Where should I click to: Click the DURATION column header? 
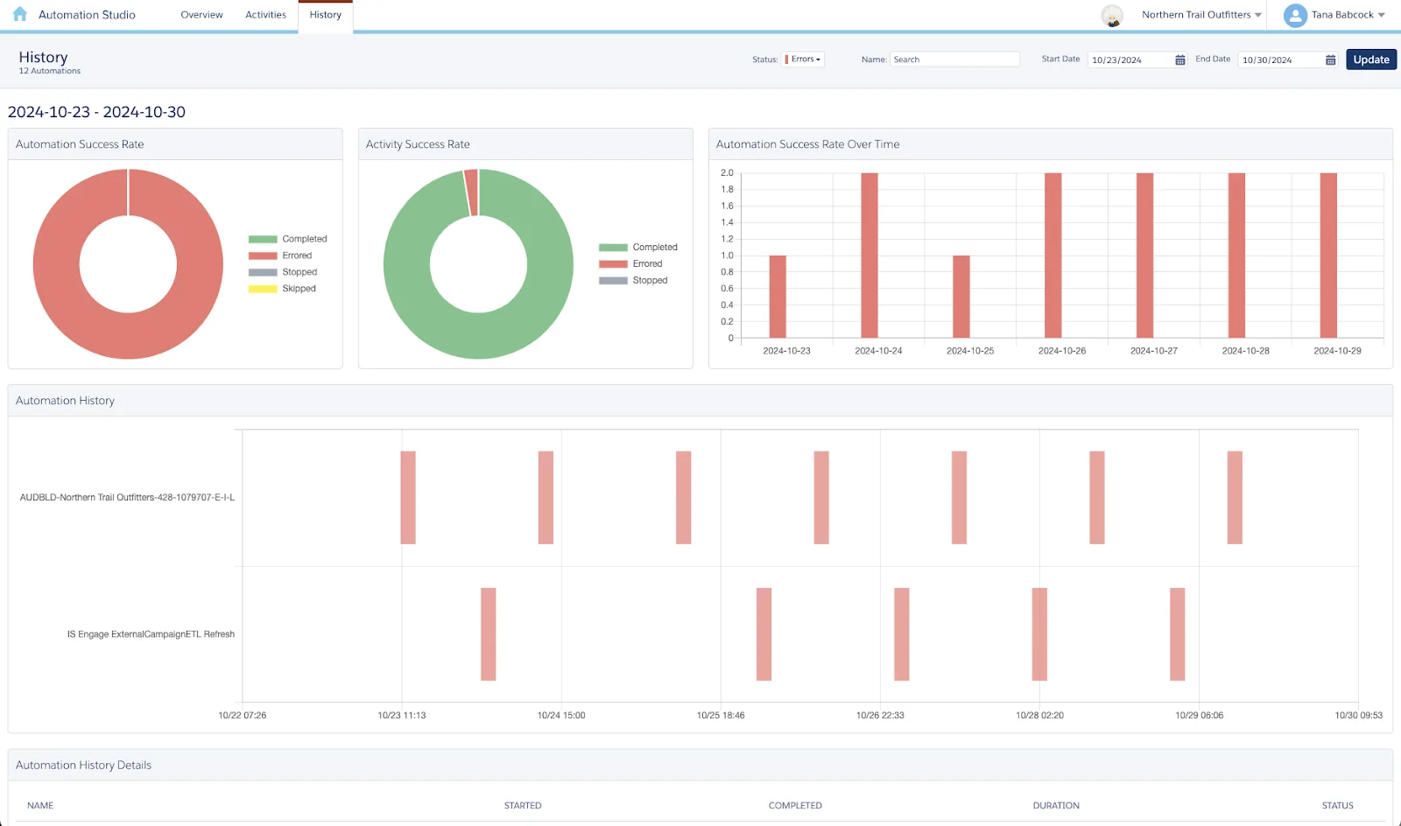pyautogui.click(x=1056, y=806)
